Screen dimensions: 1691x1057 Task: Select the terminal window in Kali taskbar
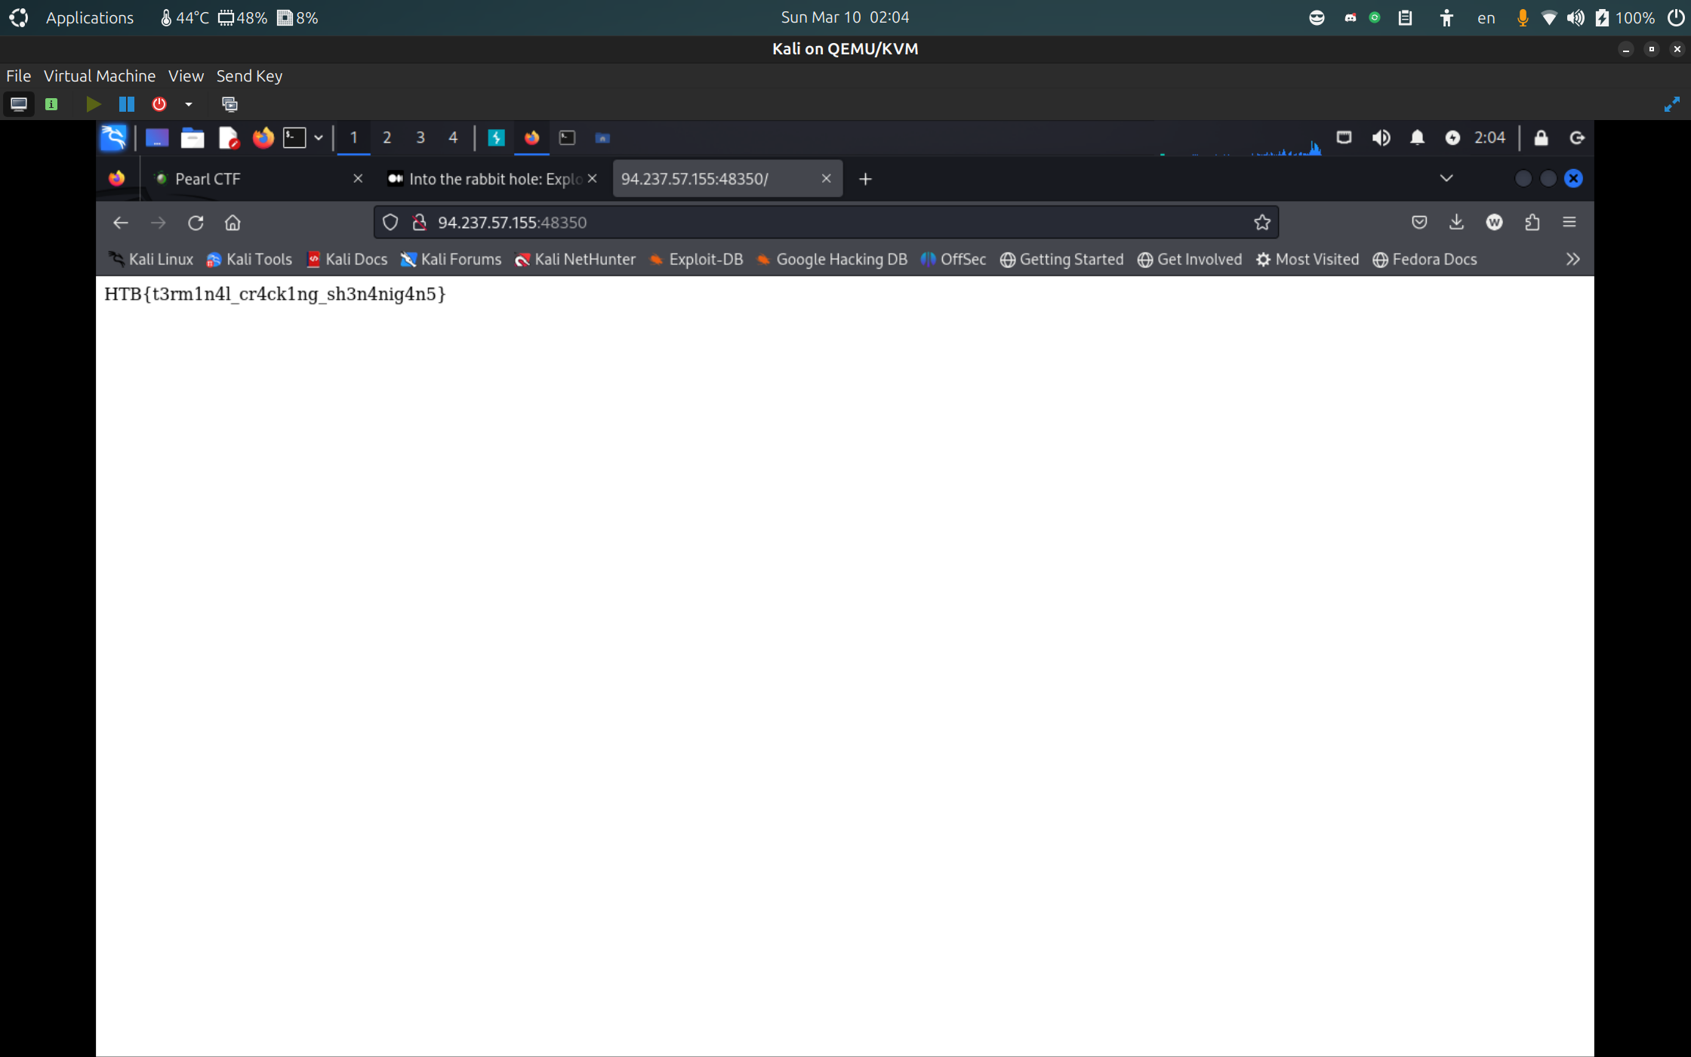(567, 137)
